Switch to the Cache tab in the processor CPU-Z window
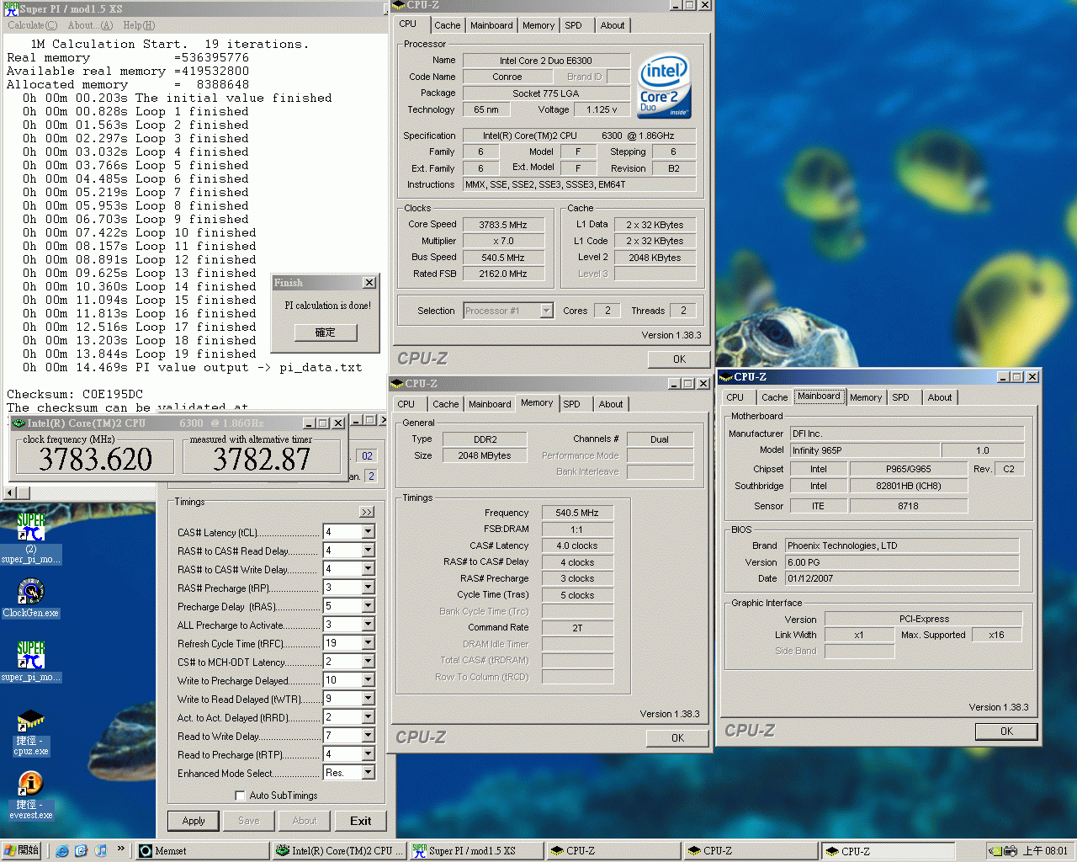The image size is (1077, 862). tap(448, 26)
